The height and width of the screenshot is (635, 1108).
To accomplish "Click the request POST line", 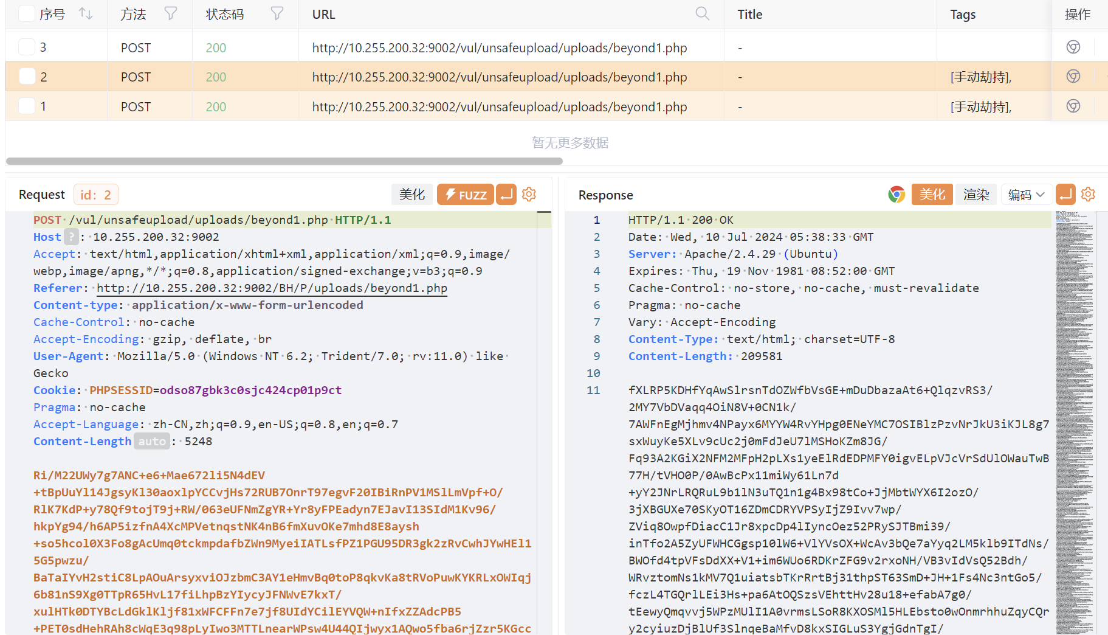I will click(212, 220).
